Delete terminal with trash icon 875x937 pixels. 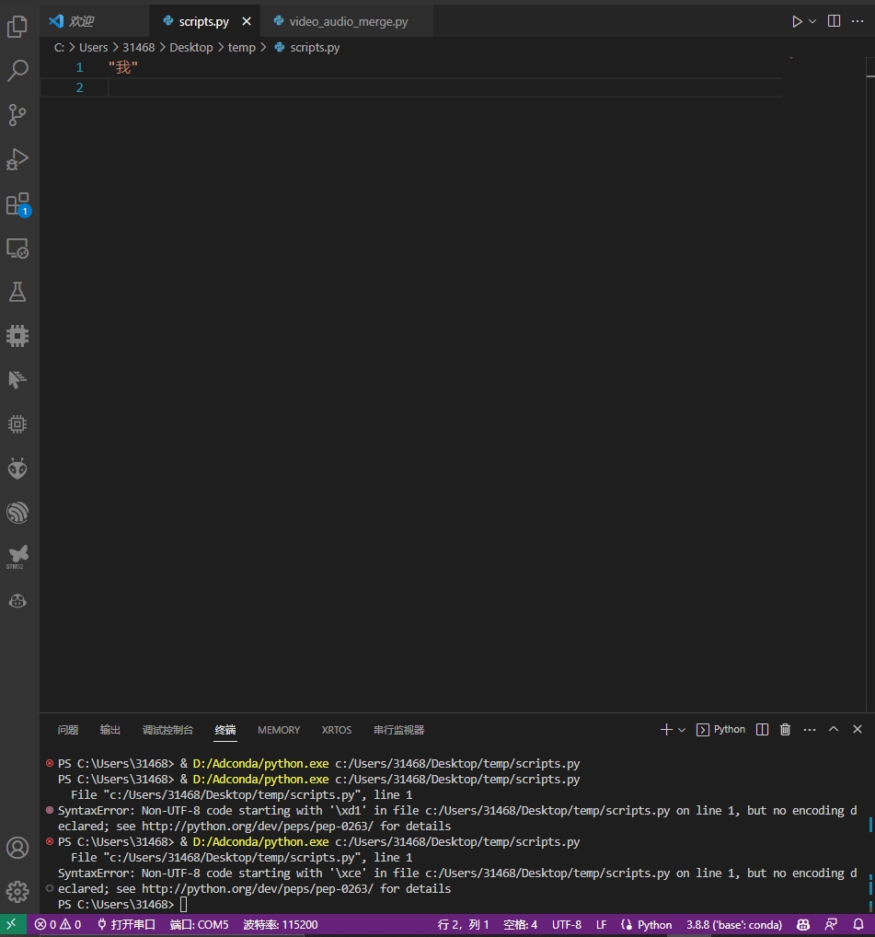pos(785,730)
